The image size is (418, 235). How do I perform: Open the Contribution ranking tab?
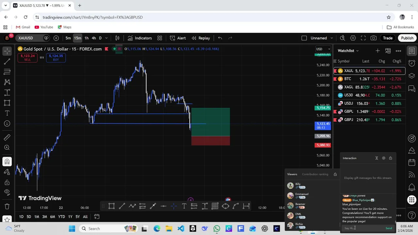tap(315, 174)
